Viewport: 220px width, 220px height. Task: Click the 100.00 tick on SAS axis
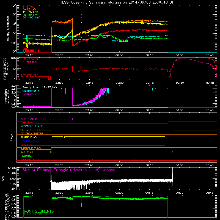click(11, 168)
